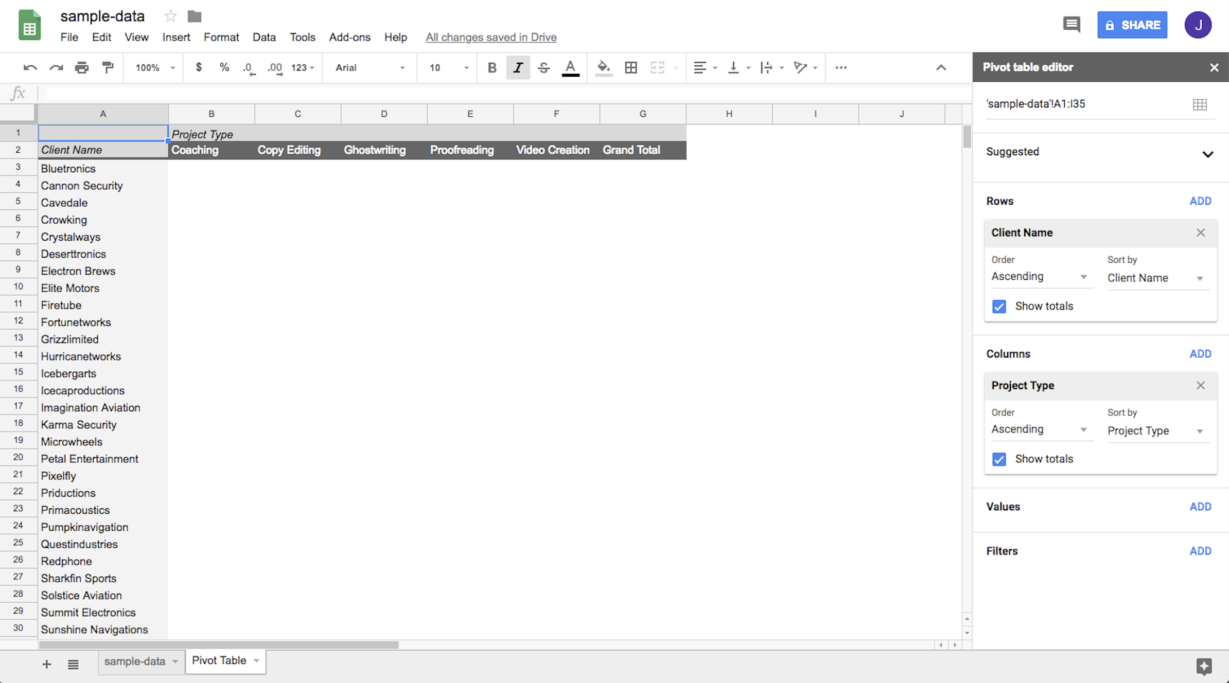Click the strikethrough formatting icon
Viewport: 1229px width, 683px height.
(x=545, y=67)
